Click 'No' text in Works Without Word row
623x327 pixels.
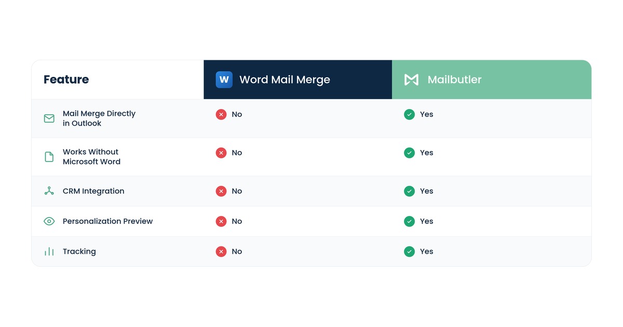pos(237,153)
